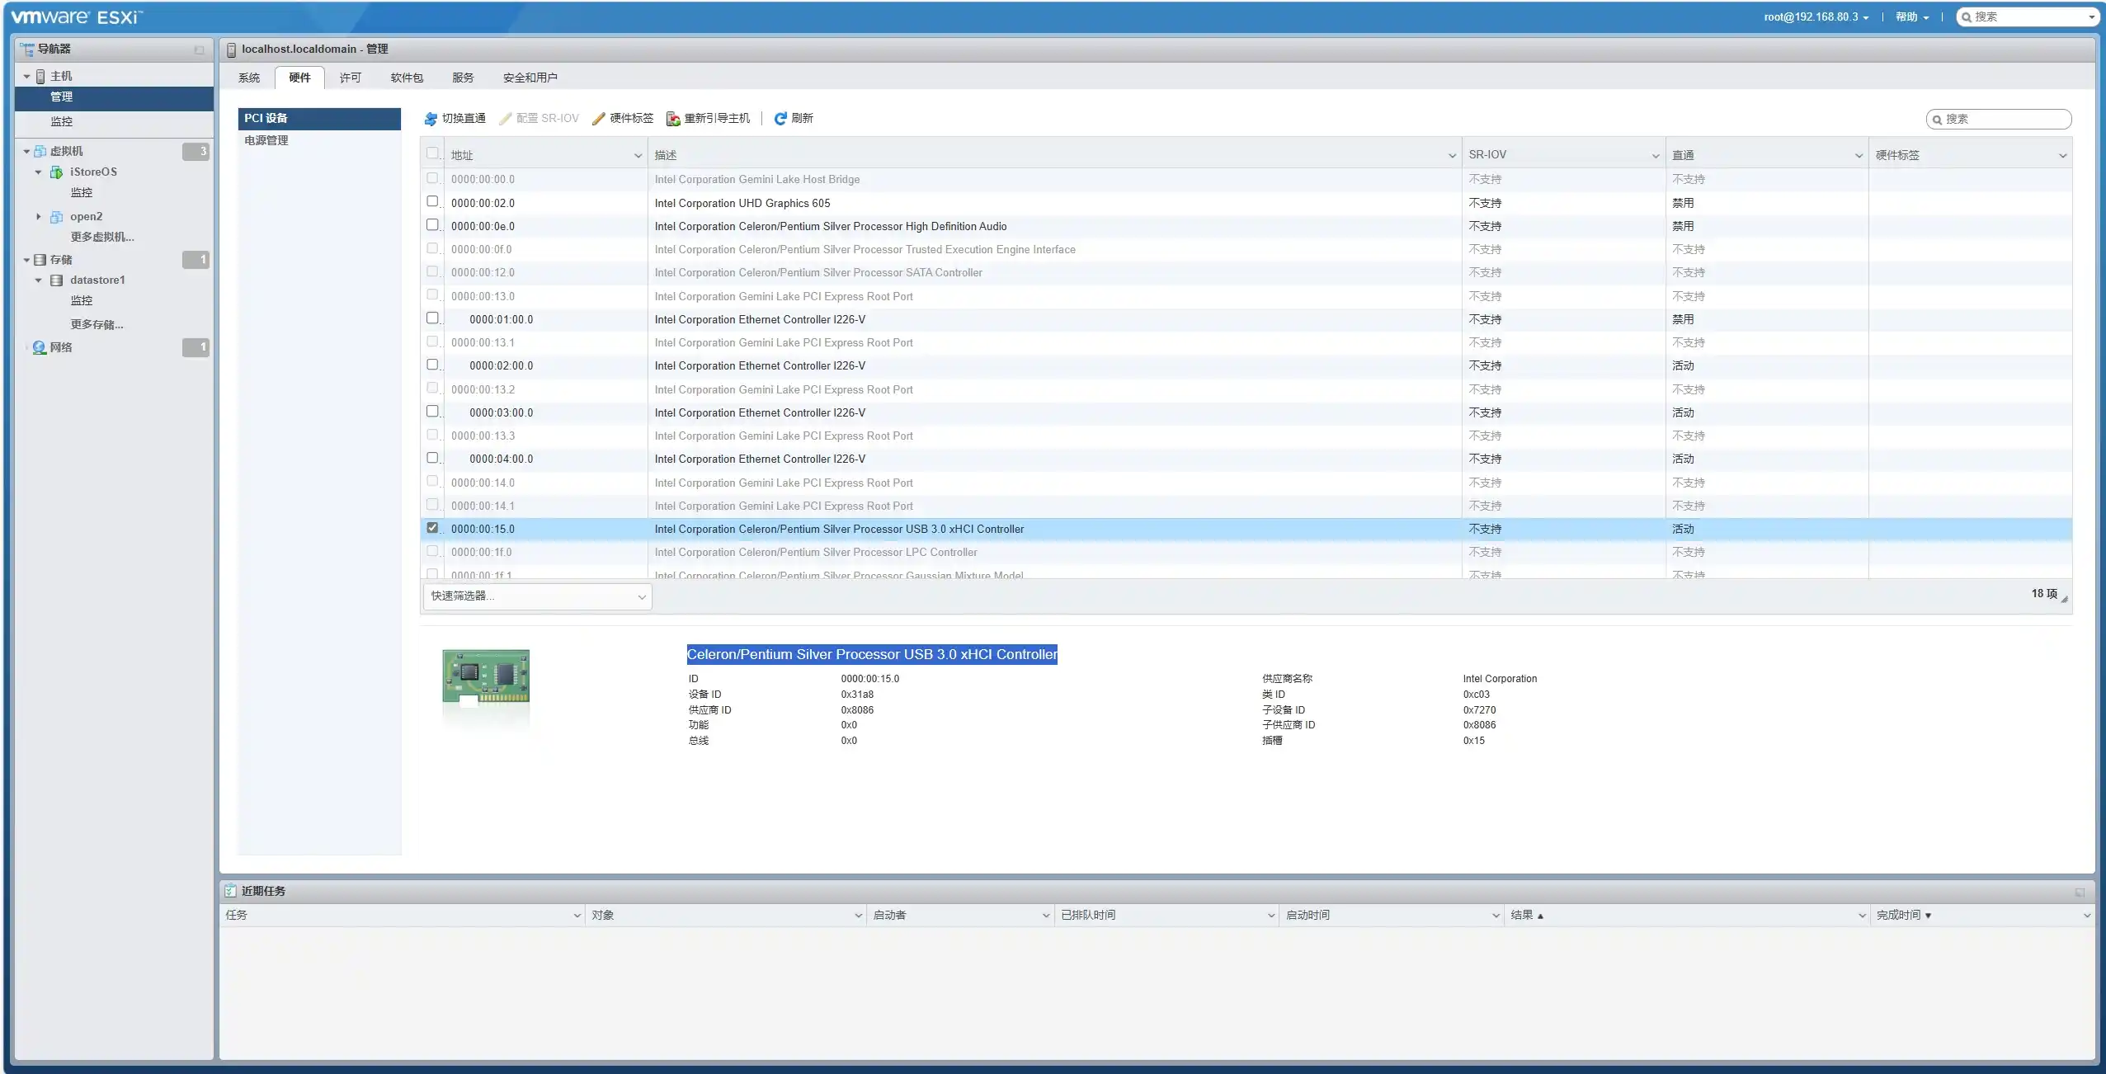Image resolution: width=2106 pixels, height=1074 pixels.
Task: Collapse the iStoreOS tree node
Action: (x=38, y=172)
